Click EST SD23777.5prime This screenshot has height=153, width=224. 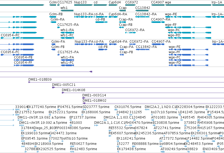(96, 107)
